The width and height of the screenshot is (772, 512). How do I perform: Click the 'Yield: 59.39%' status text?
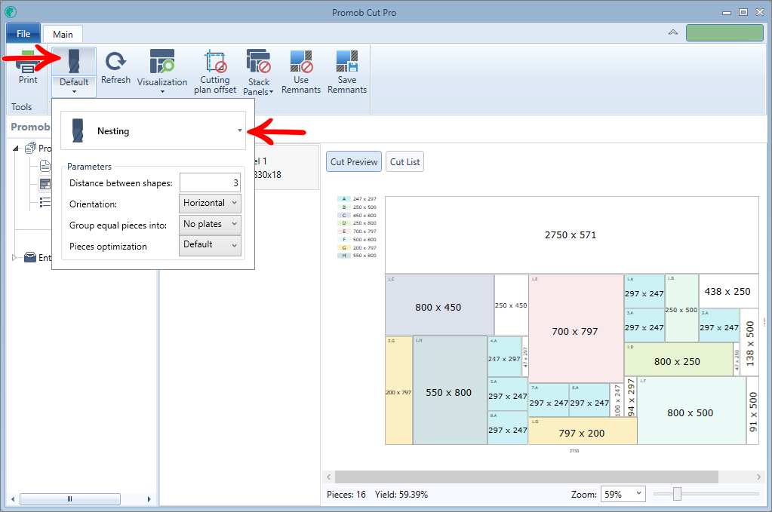401,495
